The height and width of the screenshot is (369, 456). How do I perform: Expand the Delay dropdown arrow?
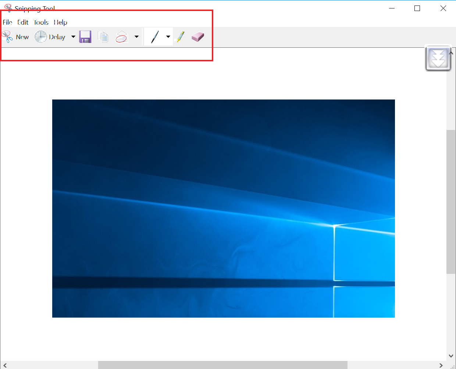(73, 37)
